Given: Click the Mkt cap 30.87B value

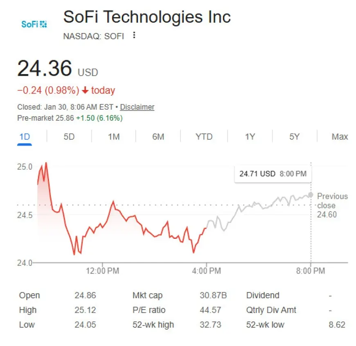Looking at the screenshot, I should pyautogui.click(x=212, y=295).
